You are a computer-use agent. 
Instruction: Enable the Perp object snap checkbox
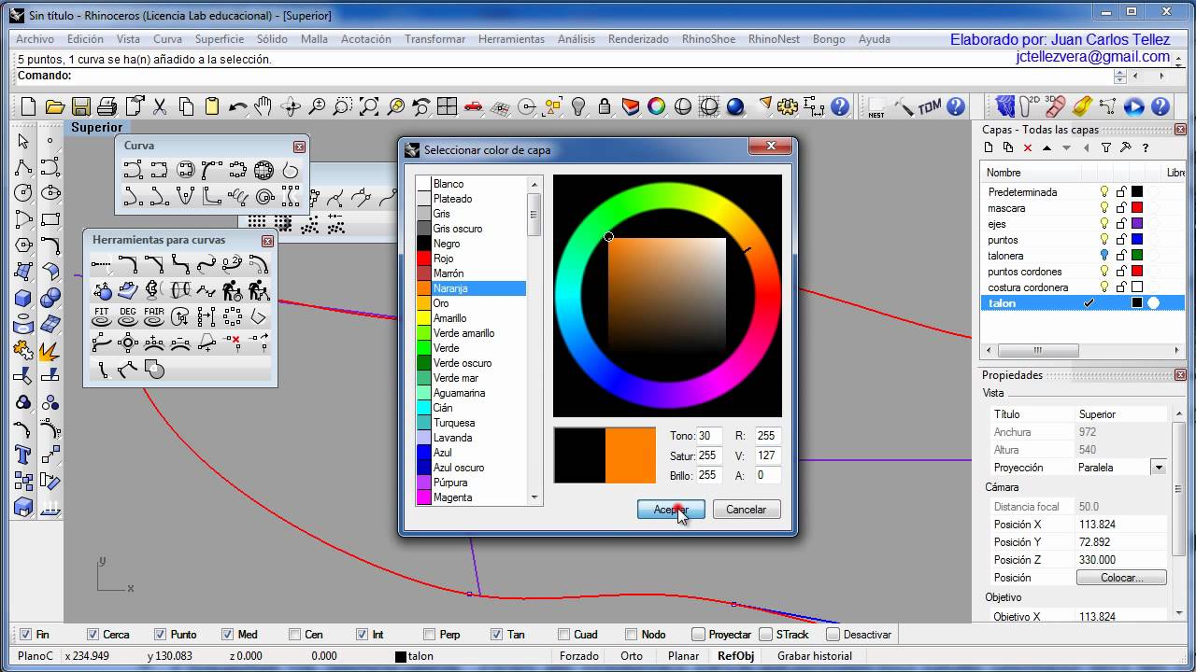(x=432, y=635)
